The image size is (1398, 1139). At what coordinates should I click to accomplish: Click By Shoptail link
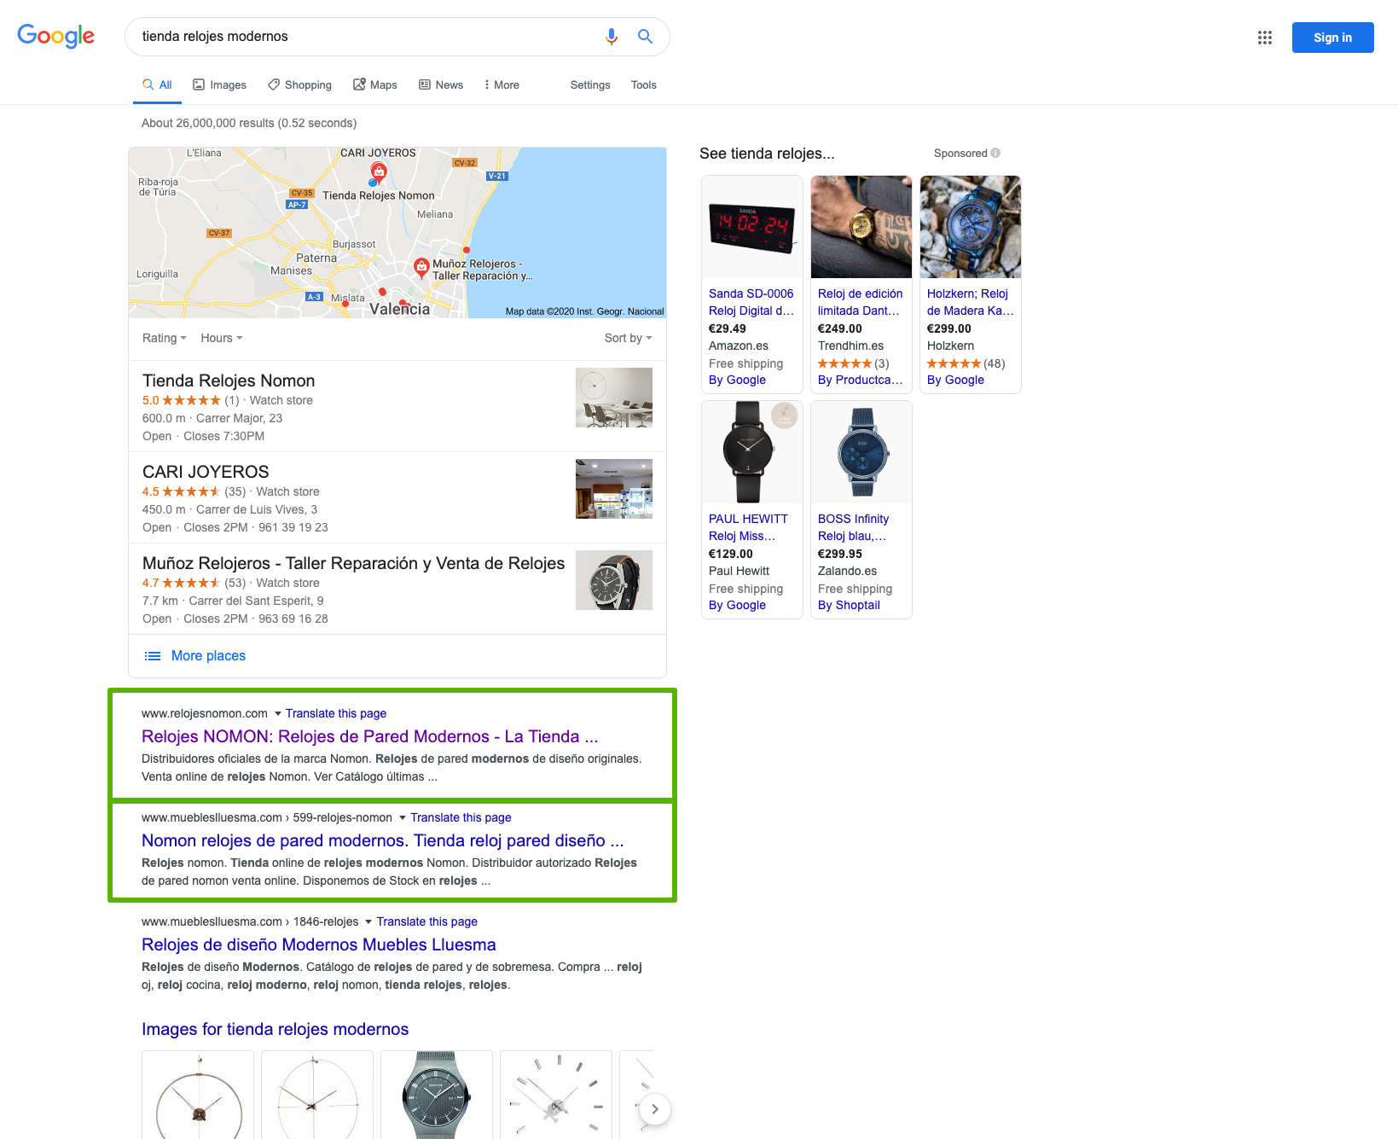coord(849,606)
